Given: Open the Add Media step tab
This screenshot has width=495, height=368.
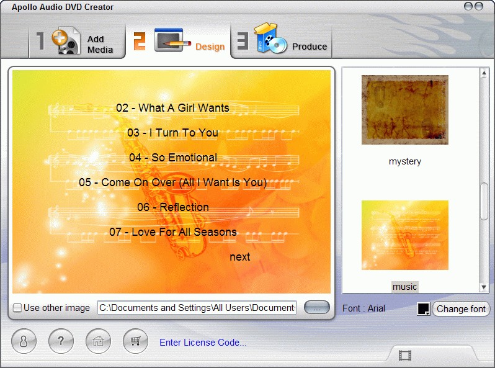Looking at the screenshot, I should coord(76,42).
